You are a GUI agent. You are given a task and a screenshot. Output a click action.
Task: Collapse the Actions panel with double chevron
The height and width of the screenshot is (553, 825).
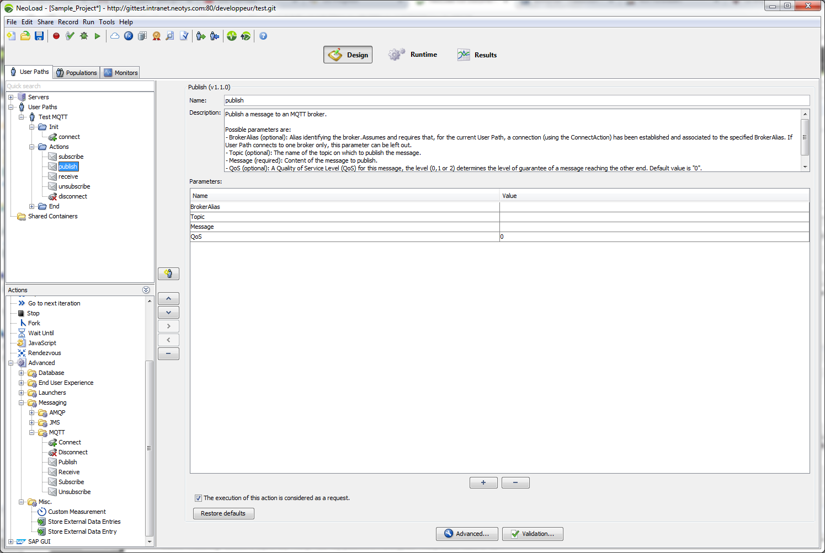(x=146, y=290)
